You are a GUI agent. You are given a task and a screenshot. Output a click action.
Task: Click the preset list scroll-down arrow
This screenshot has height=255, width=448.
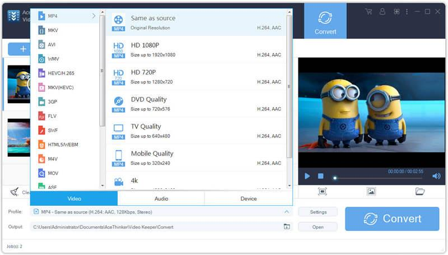point(289,186)
